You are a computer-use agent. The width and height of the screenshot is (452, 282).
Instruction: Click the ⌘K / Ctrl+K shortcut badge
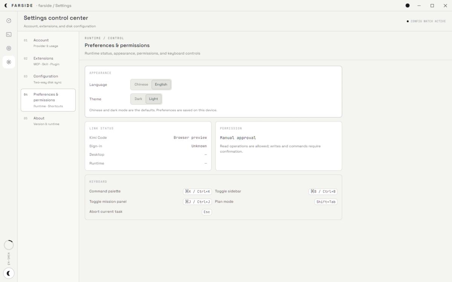tap(197, 191)
